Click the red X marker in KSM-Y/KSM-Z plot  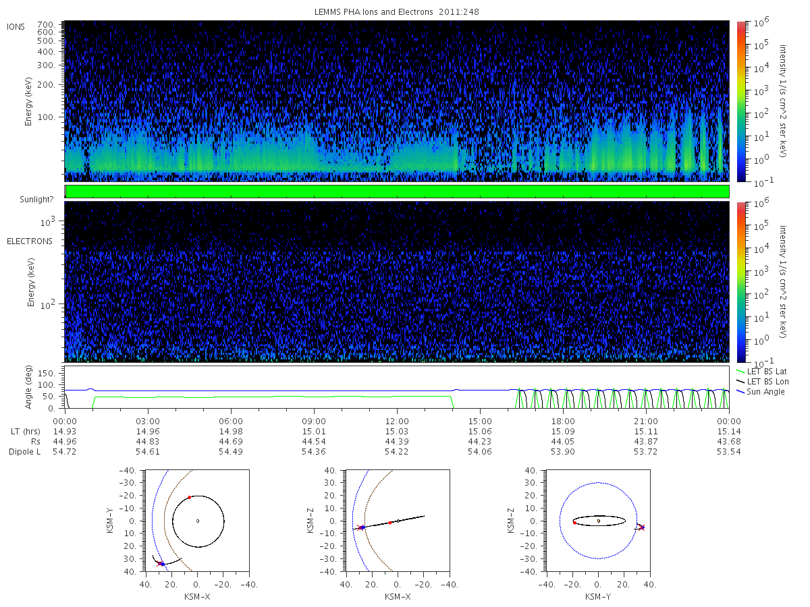642,528
